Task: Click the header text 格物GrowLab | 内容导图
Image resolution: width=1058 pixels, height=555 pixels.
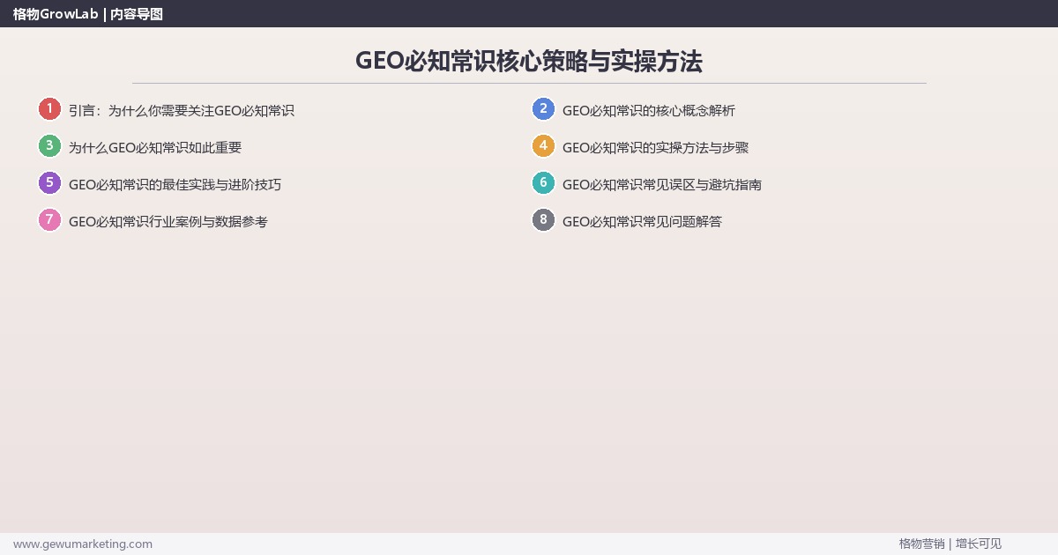Action: point(88,14)
